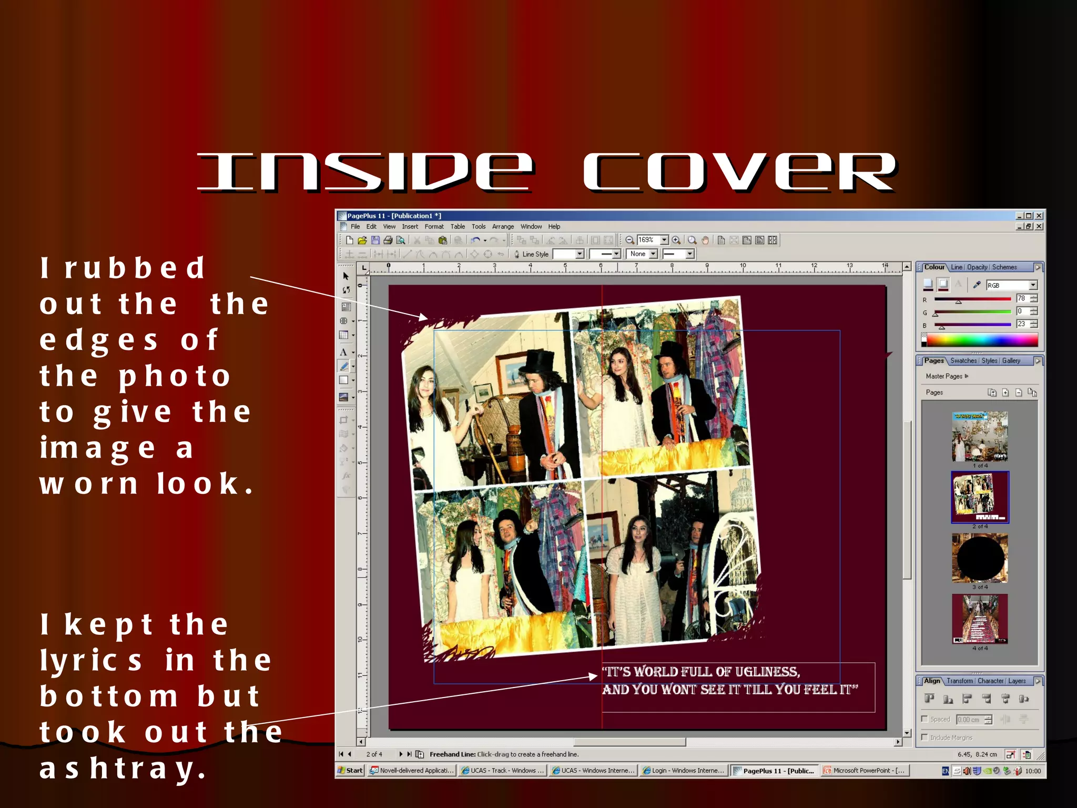Switch to the Swatches tab

coord(963,361)
